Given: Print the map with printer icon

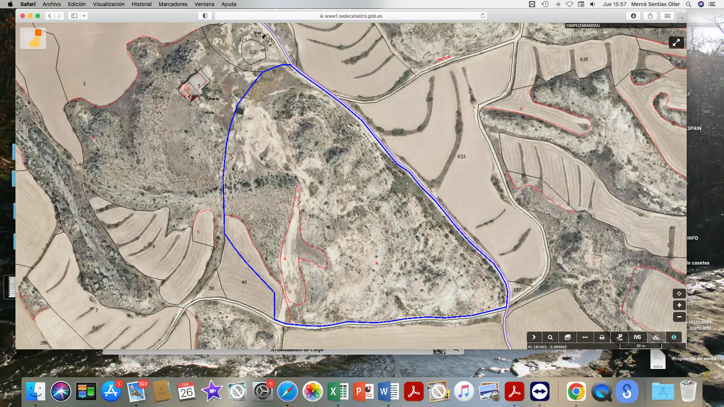Looking at the screenshot, I should [x=602, y=337].
